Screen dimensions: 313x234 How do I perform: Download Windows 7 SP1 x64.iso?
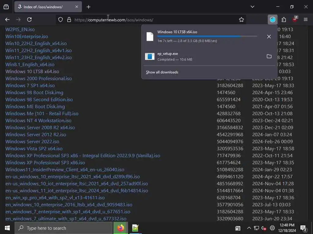(30, 85)
